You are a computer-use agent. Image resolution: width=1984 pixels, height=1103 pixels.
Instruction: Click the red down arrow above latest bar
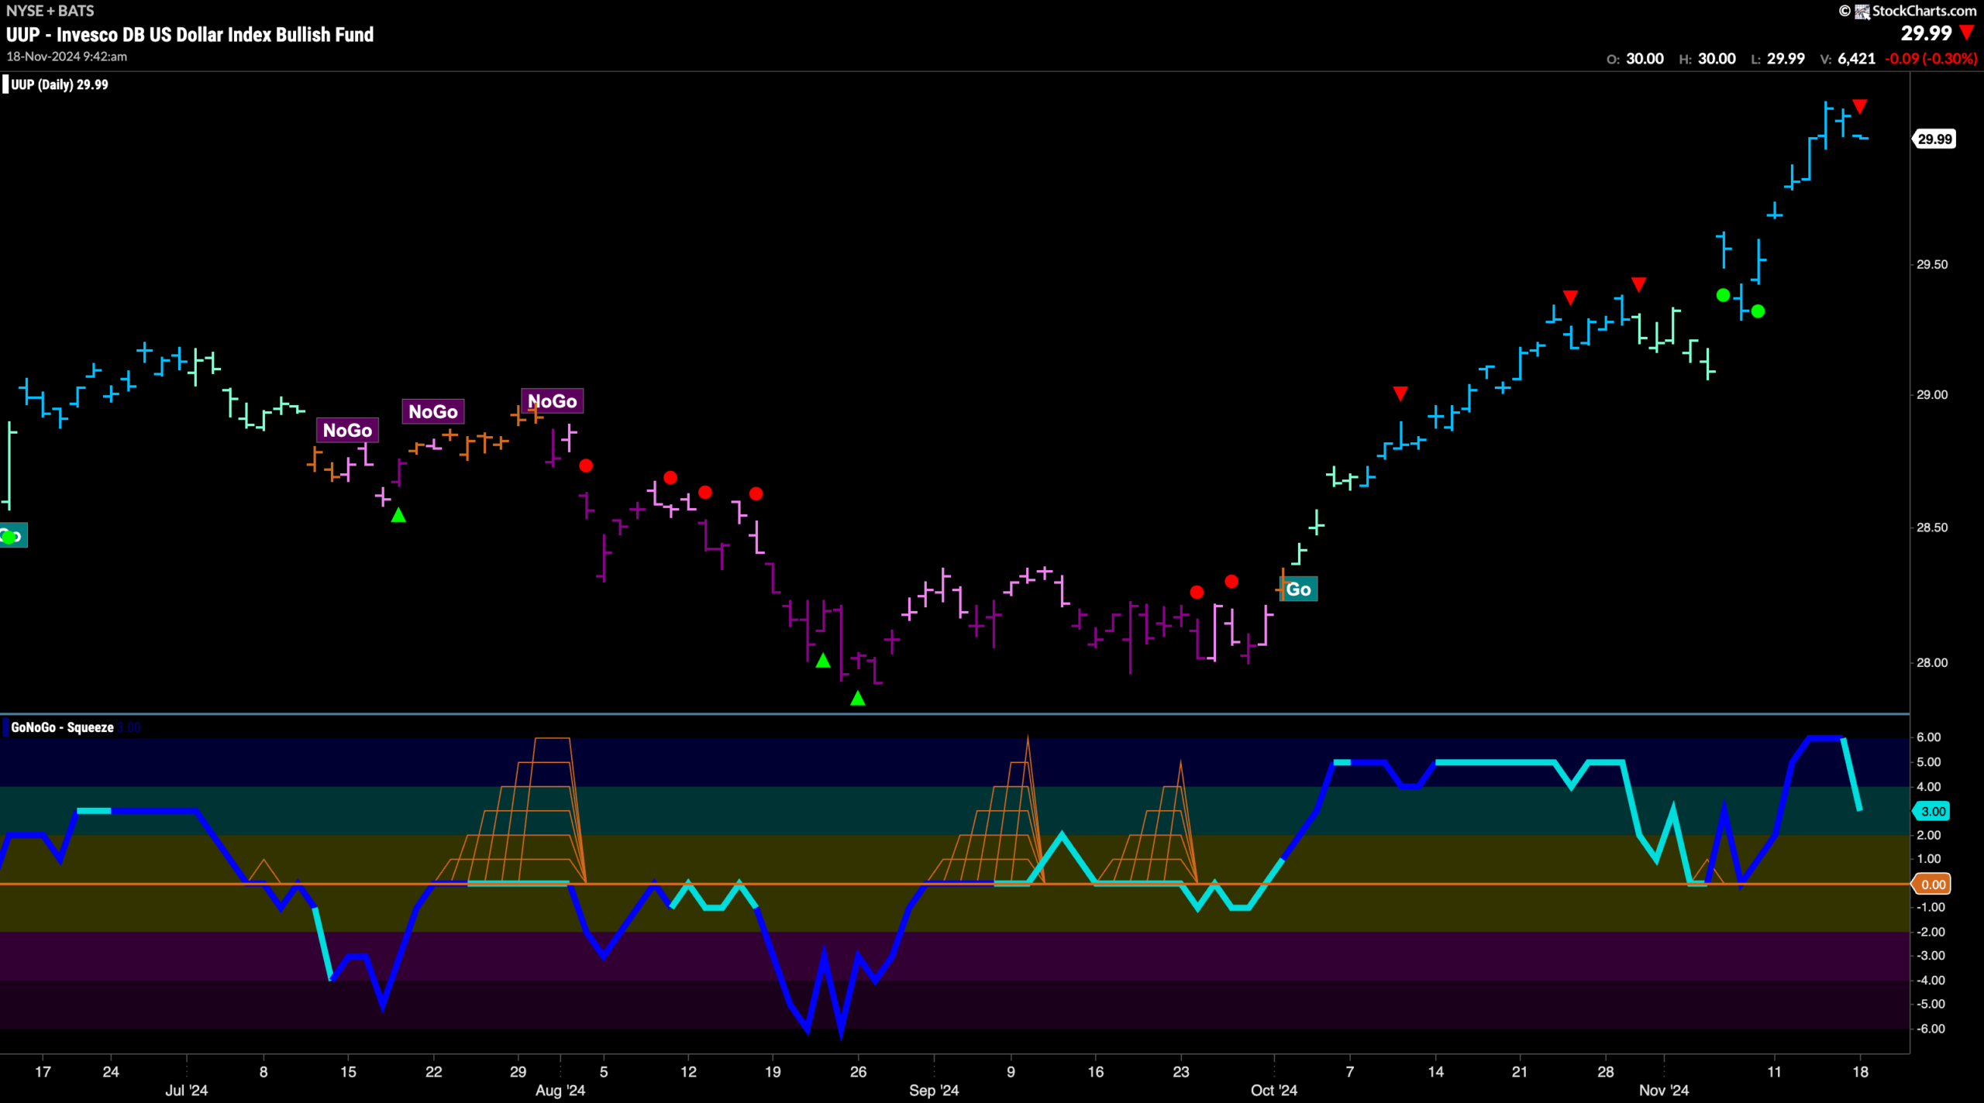(x=1860, y=106)
